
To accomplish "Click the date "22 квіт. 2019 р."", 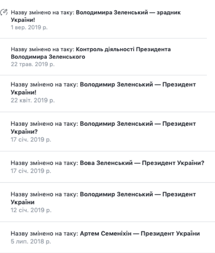I will 31,101.
